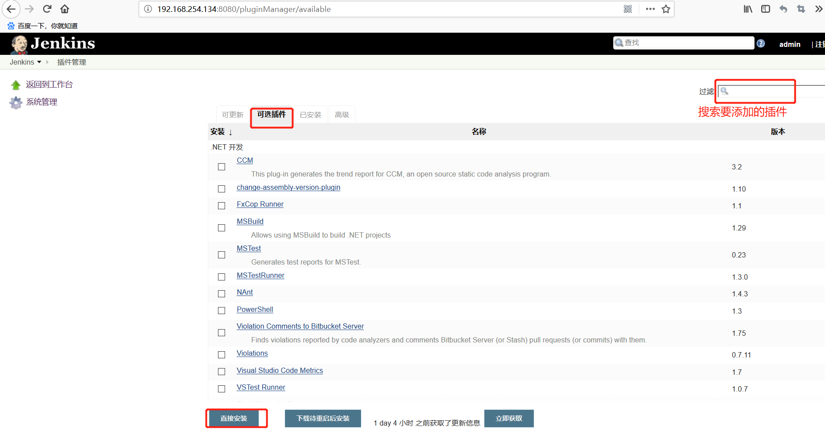The image size is (825, 430).
Task: Open site information icon in address bar
Action: (x=148, y=9)
